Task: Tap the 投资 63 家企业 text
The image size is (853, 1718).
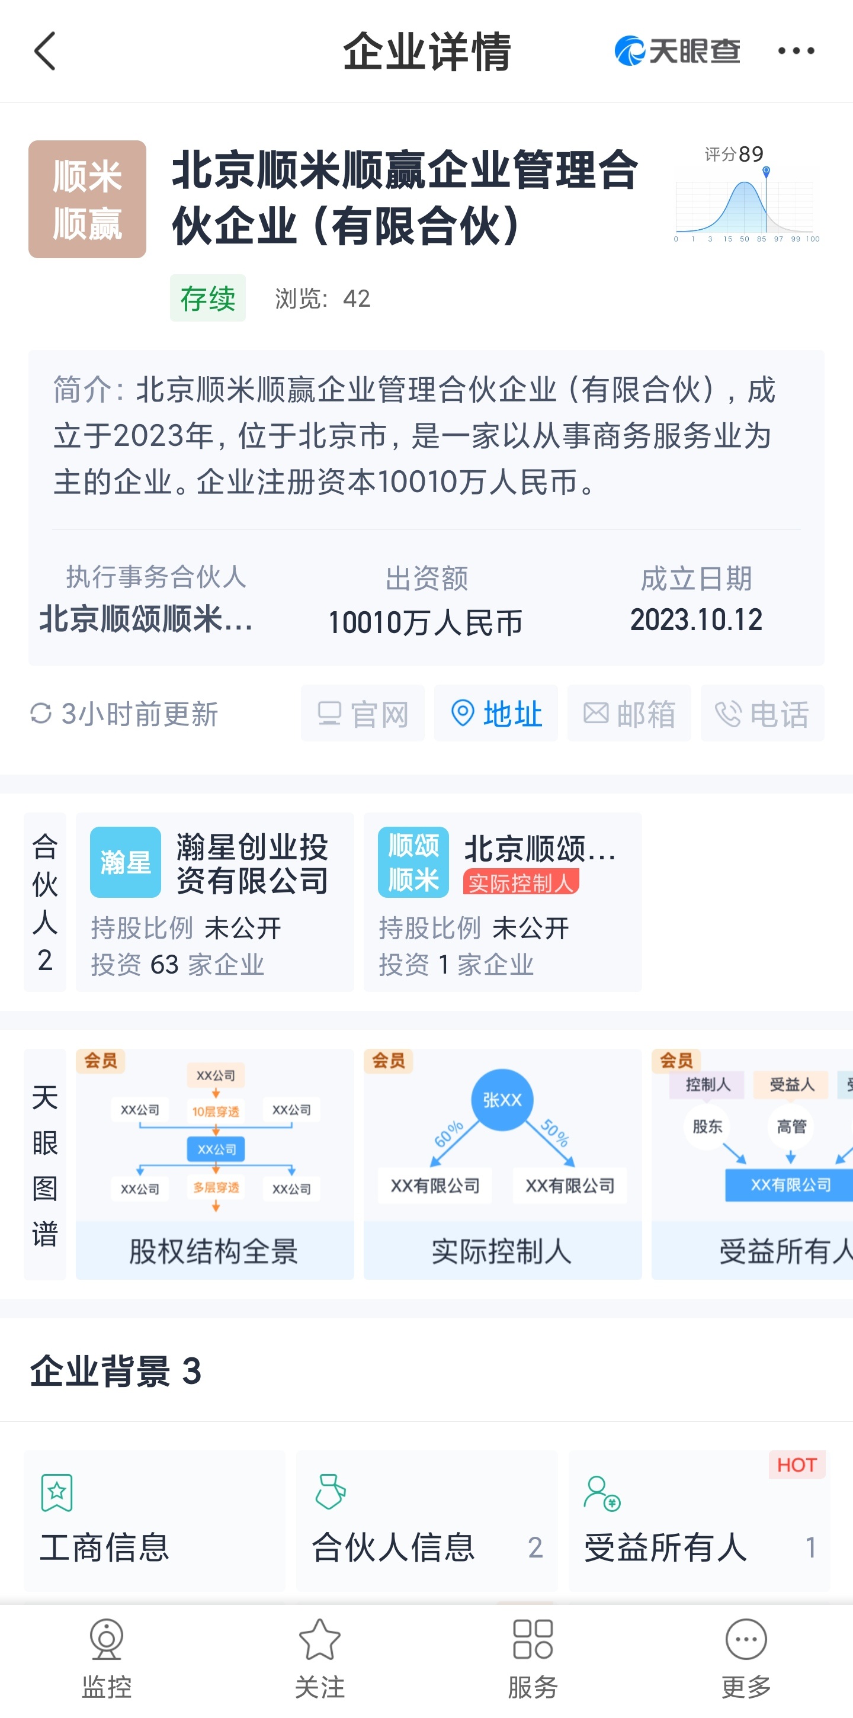Action: pos(177,964)
